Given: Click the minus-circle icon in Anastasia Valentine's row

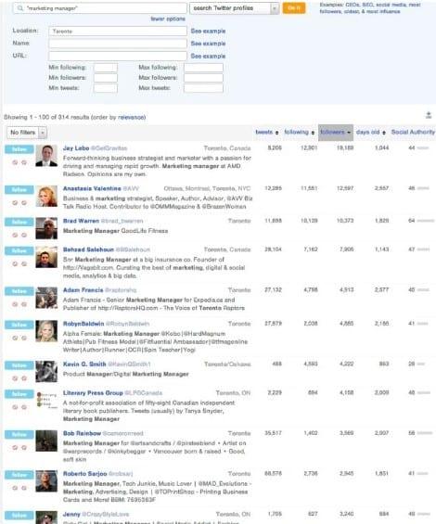Looking at the screenshot, I should point(24,203).
